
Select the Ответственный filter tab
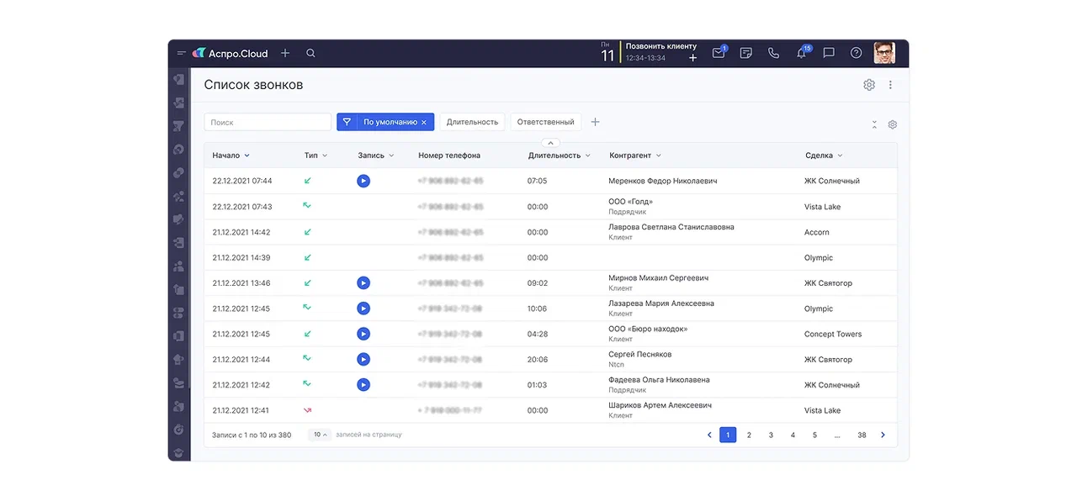point(545,122)
